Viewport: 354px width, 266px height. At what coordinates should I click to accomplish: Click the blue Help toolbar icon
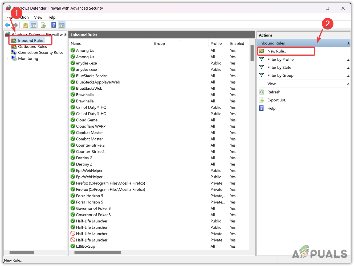(54, 25)
